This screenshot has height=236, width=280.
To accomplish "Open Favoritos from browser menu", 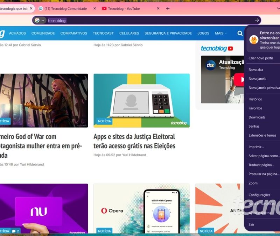I will click(x=255, y=108).
